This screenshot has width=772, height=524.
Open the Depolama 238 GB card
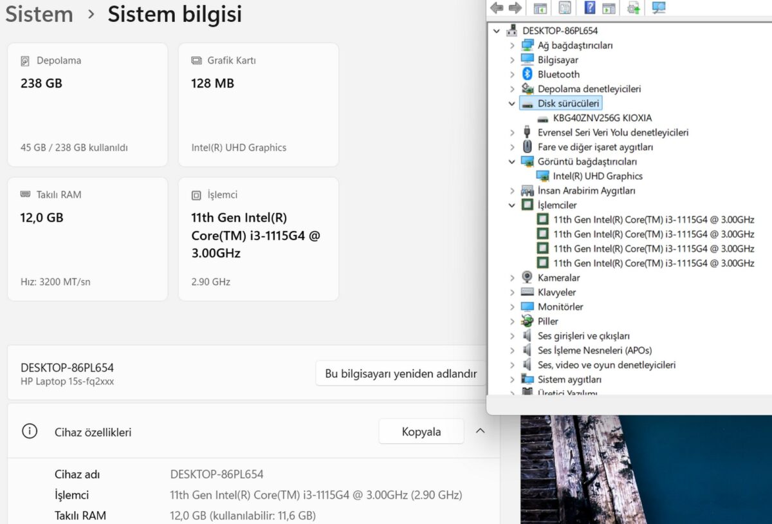click(x=87, y=105)
